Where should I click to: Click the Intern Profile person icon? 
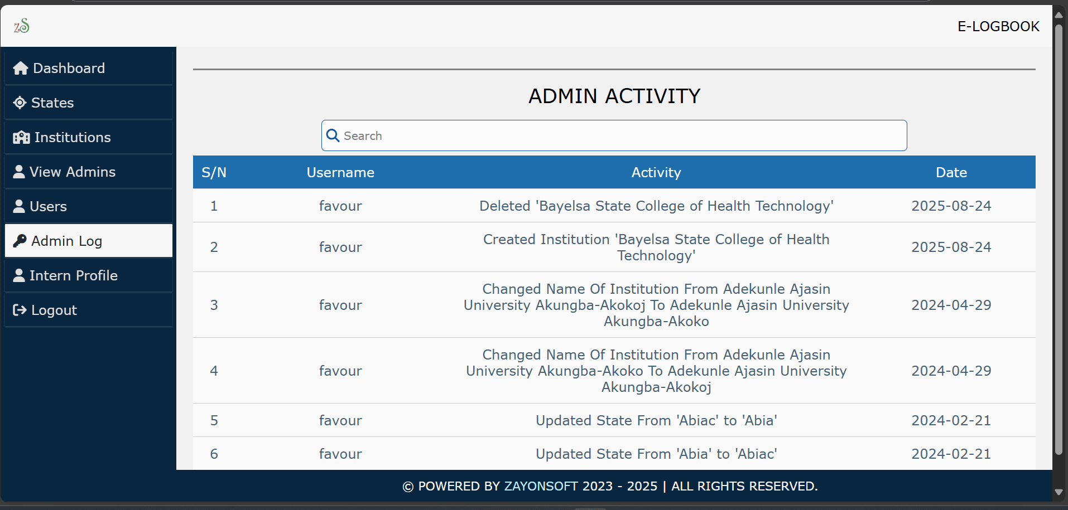click(x=19, y=275)
